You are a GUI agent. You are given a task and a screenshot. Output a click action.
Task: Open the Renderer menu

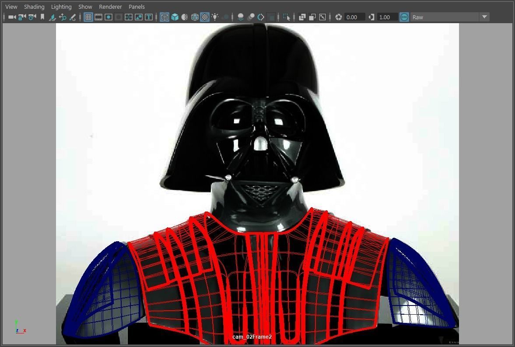pyautogui.click(x=110, y=7)
